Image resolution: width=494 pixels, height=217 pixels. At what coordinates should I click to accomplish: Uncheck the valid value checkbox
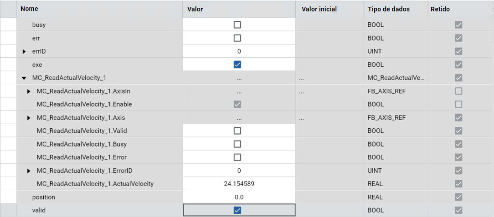click(237, 210)
